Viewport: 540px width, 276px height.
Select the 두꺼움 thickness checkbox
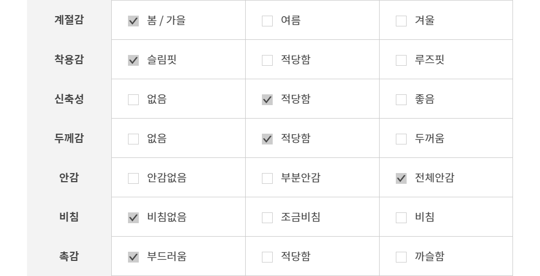401,139
